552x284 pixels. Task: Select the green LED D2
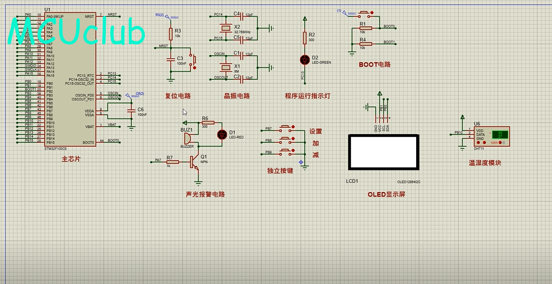click(x=304, y=59)
